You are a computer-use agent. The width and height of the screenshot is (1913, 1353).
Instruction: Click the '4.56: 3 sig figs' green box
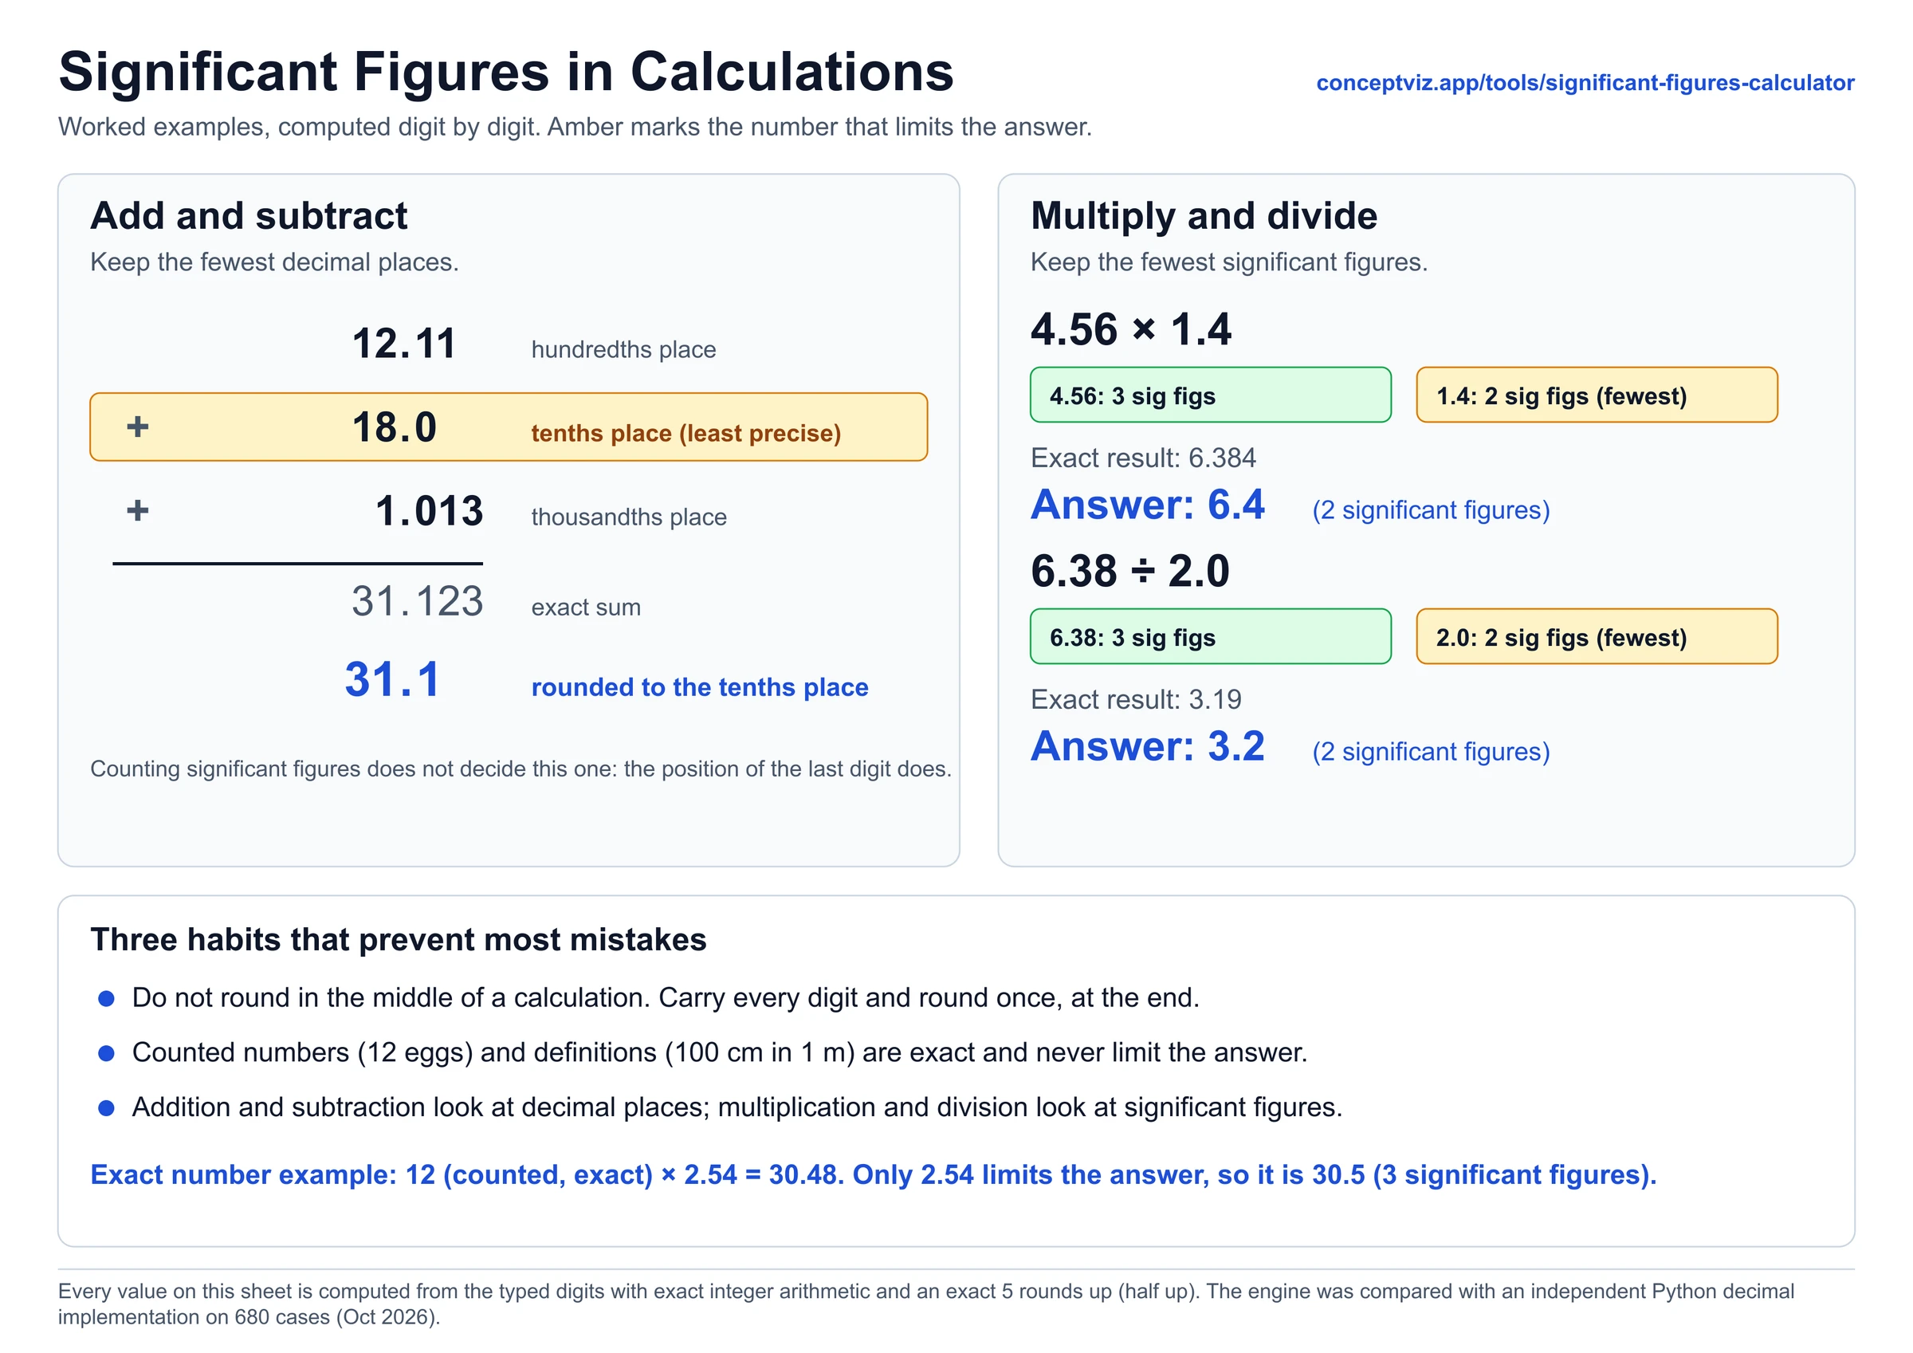pos(1211,395)
